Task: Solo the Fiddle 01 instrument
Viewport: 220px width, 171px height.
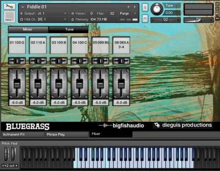Action: 145,7
